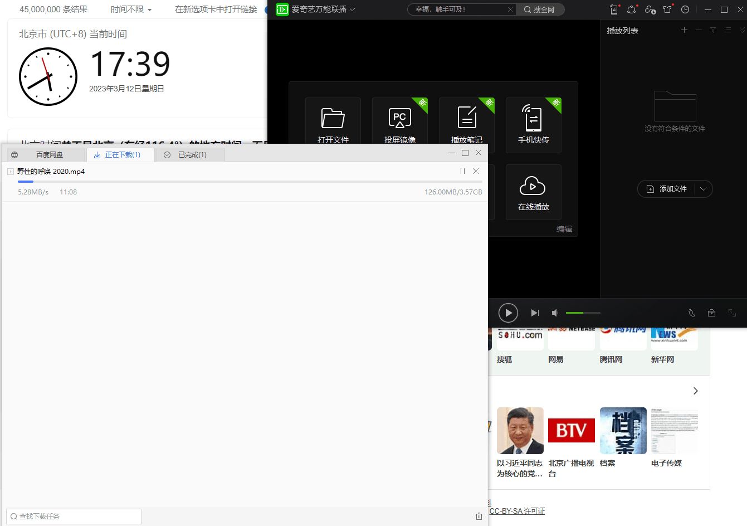Open the skin T-shirt icon
Screen dimensions: 747x526
667,9
